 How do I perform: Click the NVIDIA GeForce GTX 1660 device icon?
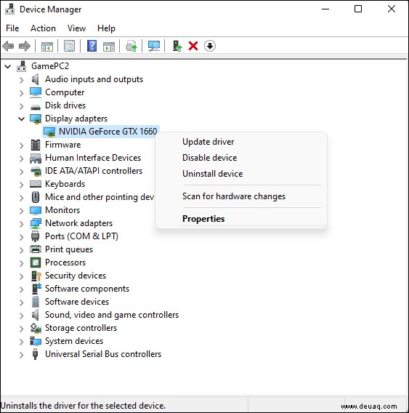(49, 132)
